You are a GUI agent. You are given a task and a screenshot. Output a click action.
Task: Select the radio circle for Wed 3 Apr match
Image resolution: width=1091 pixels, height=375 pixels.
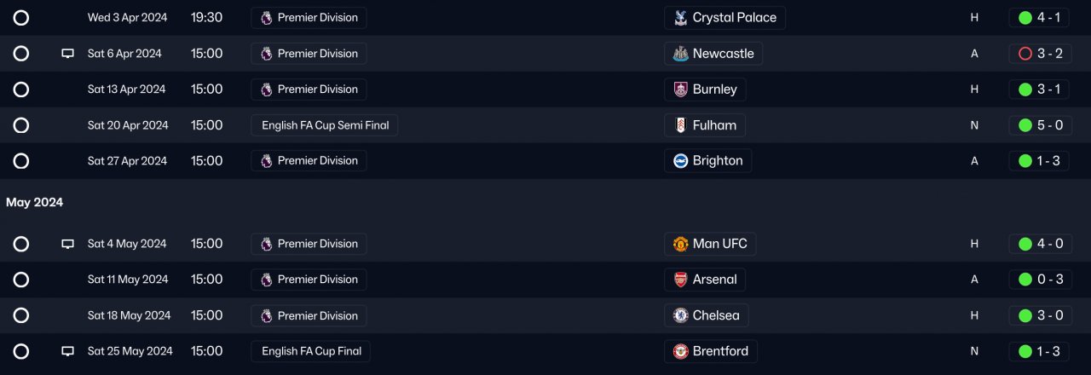coord(21,18)
